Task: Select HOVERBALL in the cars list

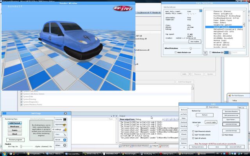Action: point(224,38)
